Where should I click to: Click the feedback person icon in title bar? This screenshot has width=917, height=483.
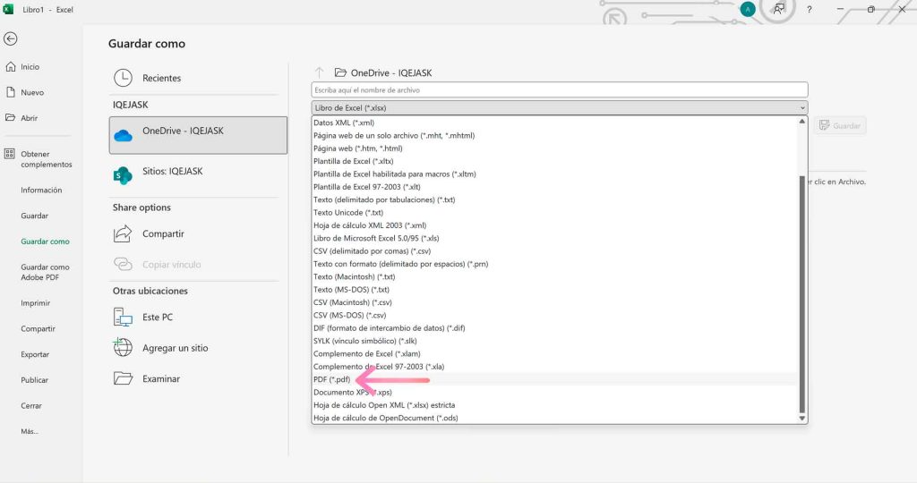coord(778,9)
